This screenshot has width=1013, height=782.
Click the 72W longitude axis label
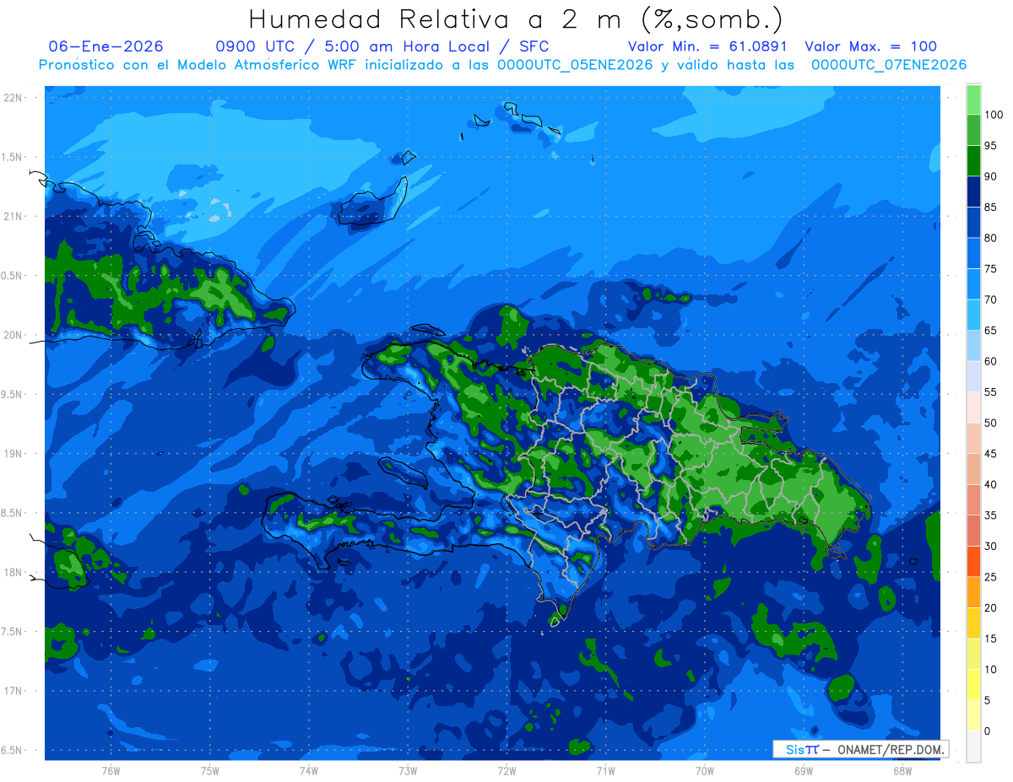click(506, 770)
